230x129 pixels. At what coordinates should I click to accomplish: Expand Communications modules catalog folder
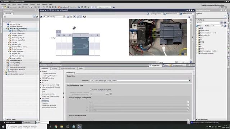[x=197, y=51]
